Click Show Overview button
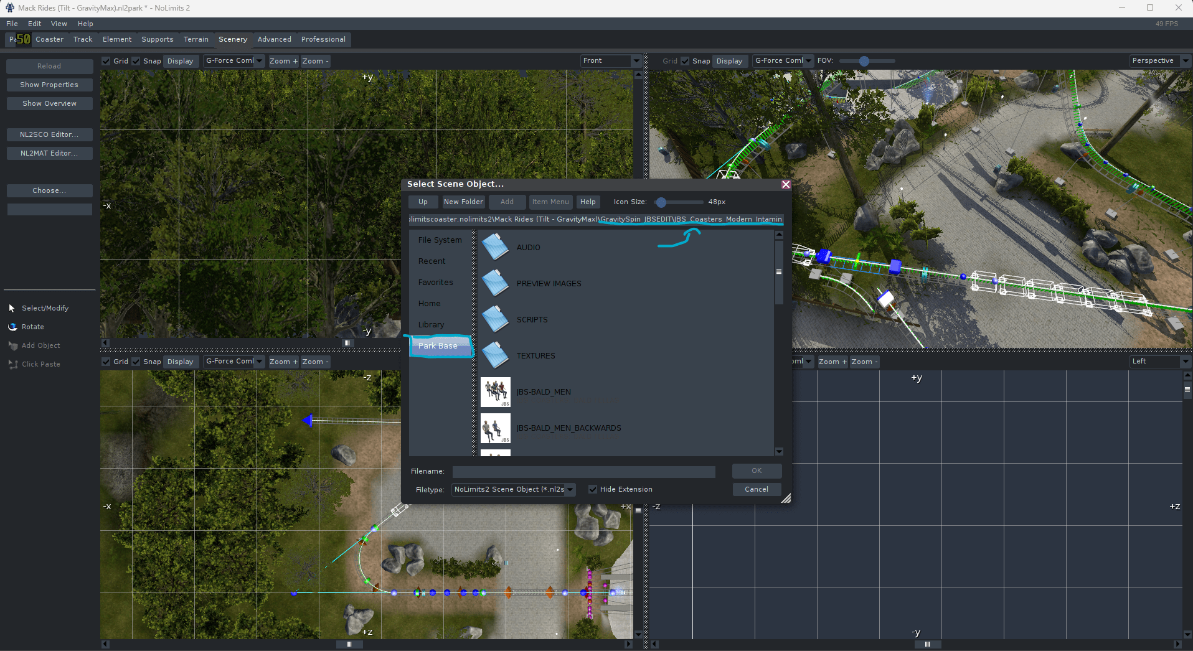The width and height of the screenshot is (1193, 651). coord(49,103)
